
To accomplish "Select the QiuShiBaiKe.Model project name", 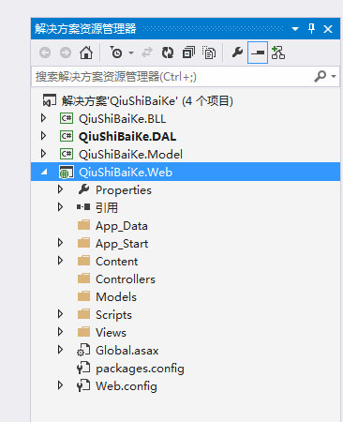I will [130, 155].
